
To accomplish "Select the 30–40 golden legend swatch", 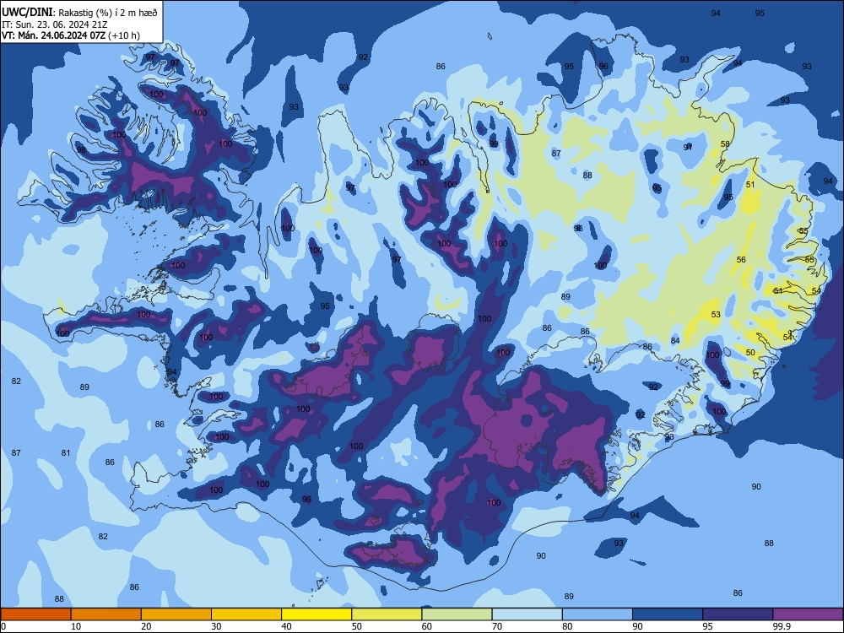I will [x=246, y=614].
